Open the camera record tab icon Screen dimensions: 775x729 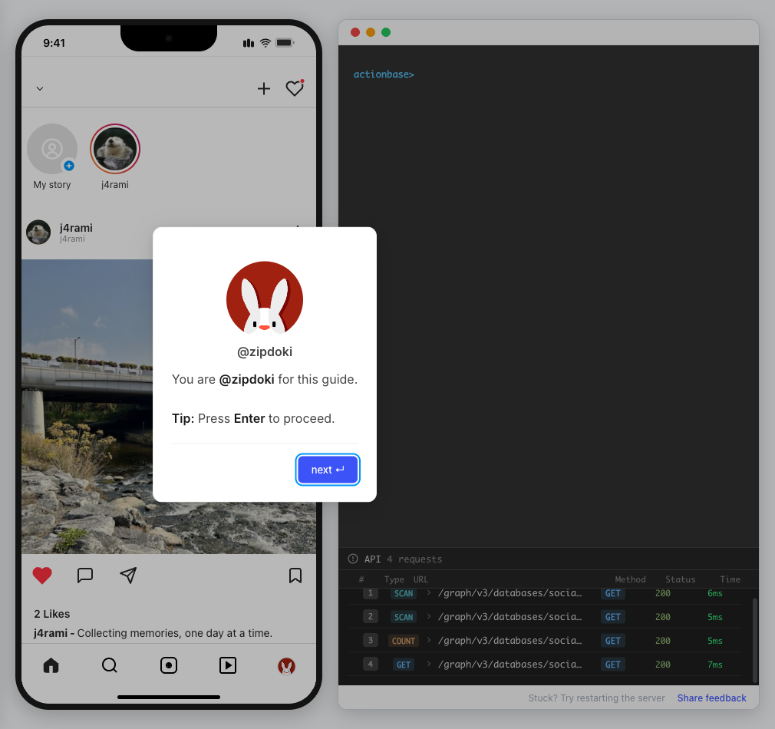click(169, 665)
